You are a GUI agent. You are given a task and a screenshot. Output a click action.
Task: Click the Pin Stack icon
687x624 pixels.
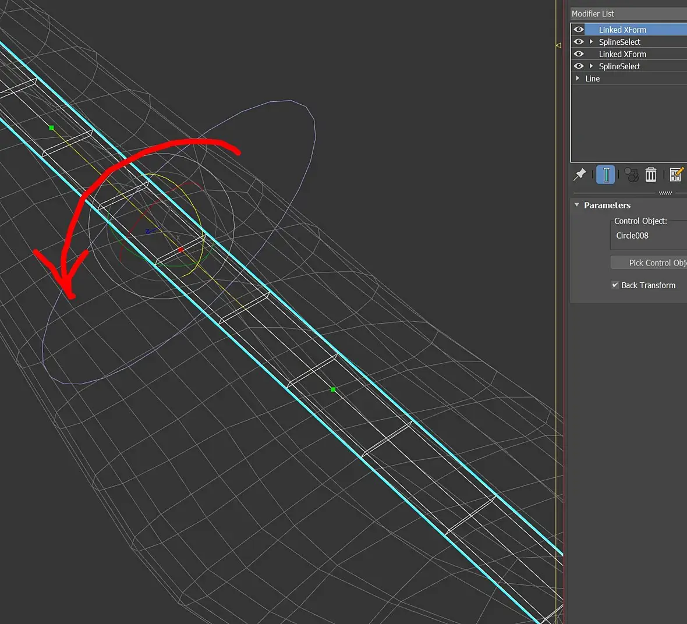click(x=580, y=175)
